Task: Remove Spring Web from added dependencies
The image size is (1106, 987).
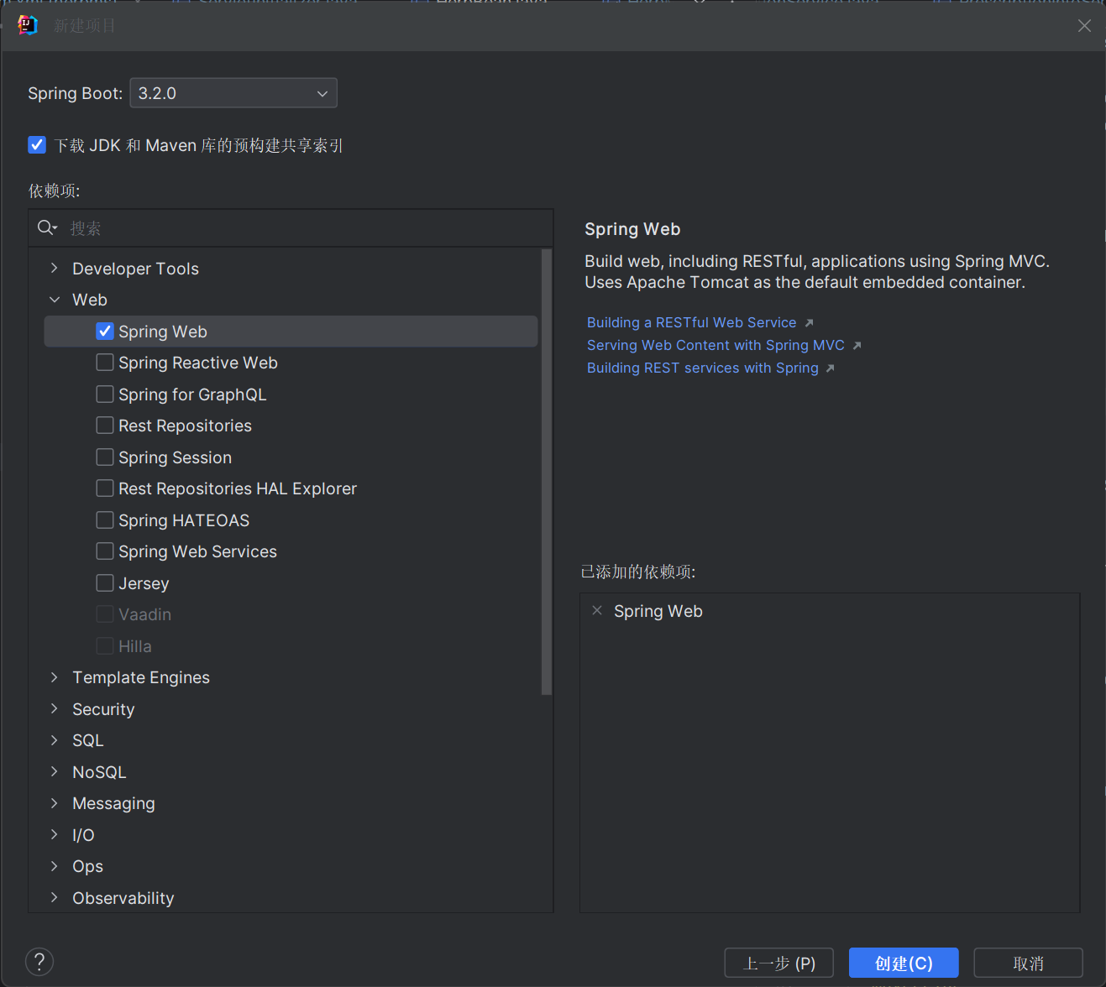Action: (x=597, y=611)
